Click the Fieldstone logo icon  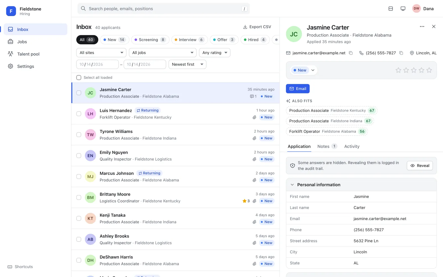11,11
